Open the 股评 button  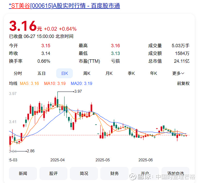pos(53,173)
